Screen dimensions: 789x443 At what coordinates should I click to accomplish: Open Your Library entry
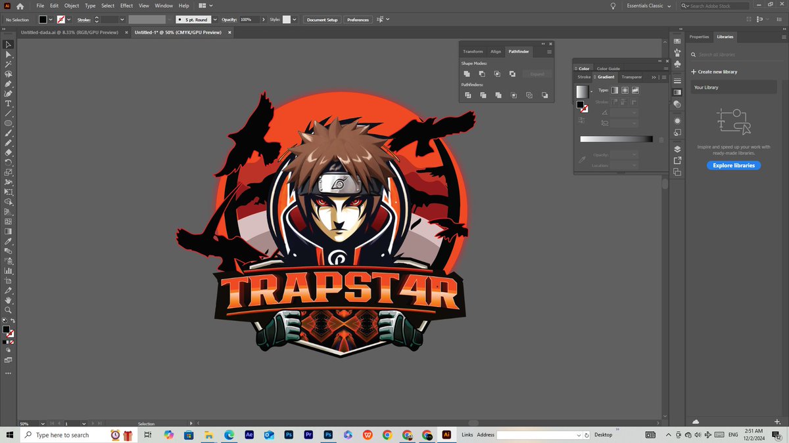734,87
